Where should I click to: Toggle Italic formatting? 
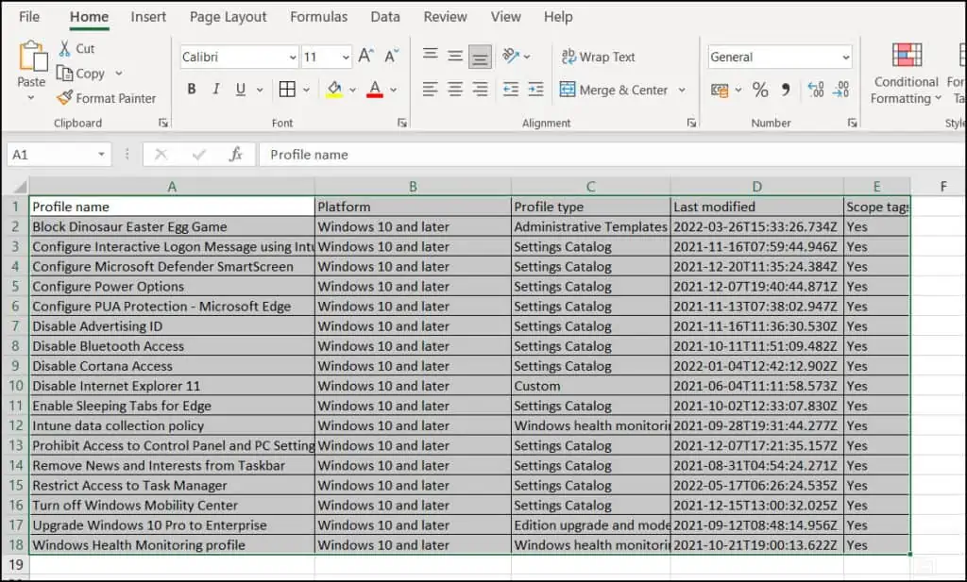pyautogui.click(x=216, y=90)
